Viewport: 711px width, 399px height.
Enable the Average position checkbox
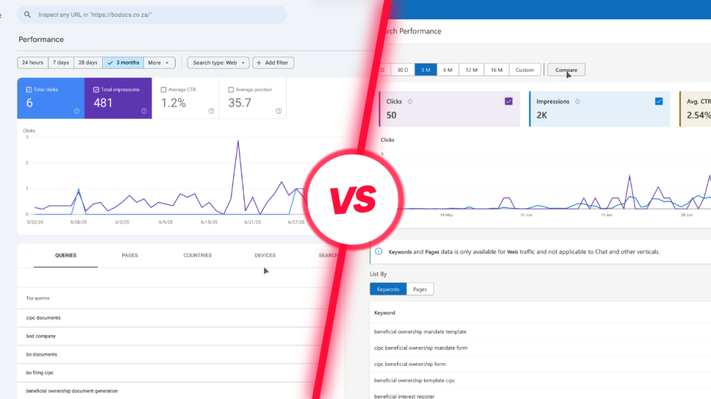231,89
